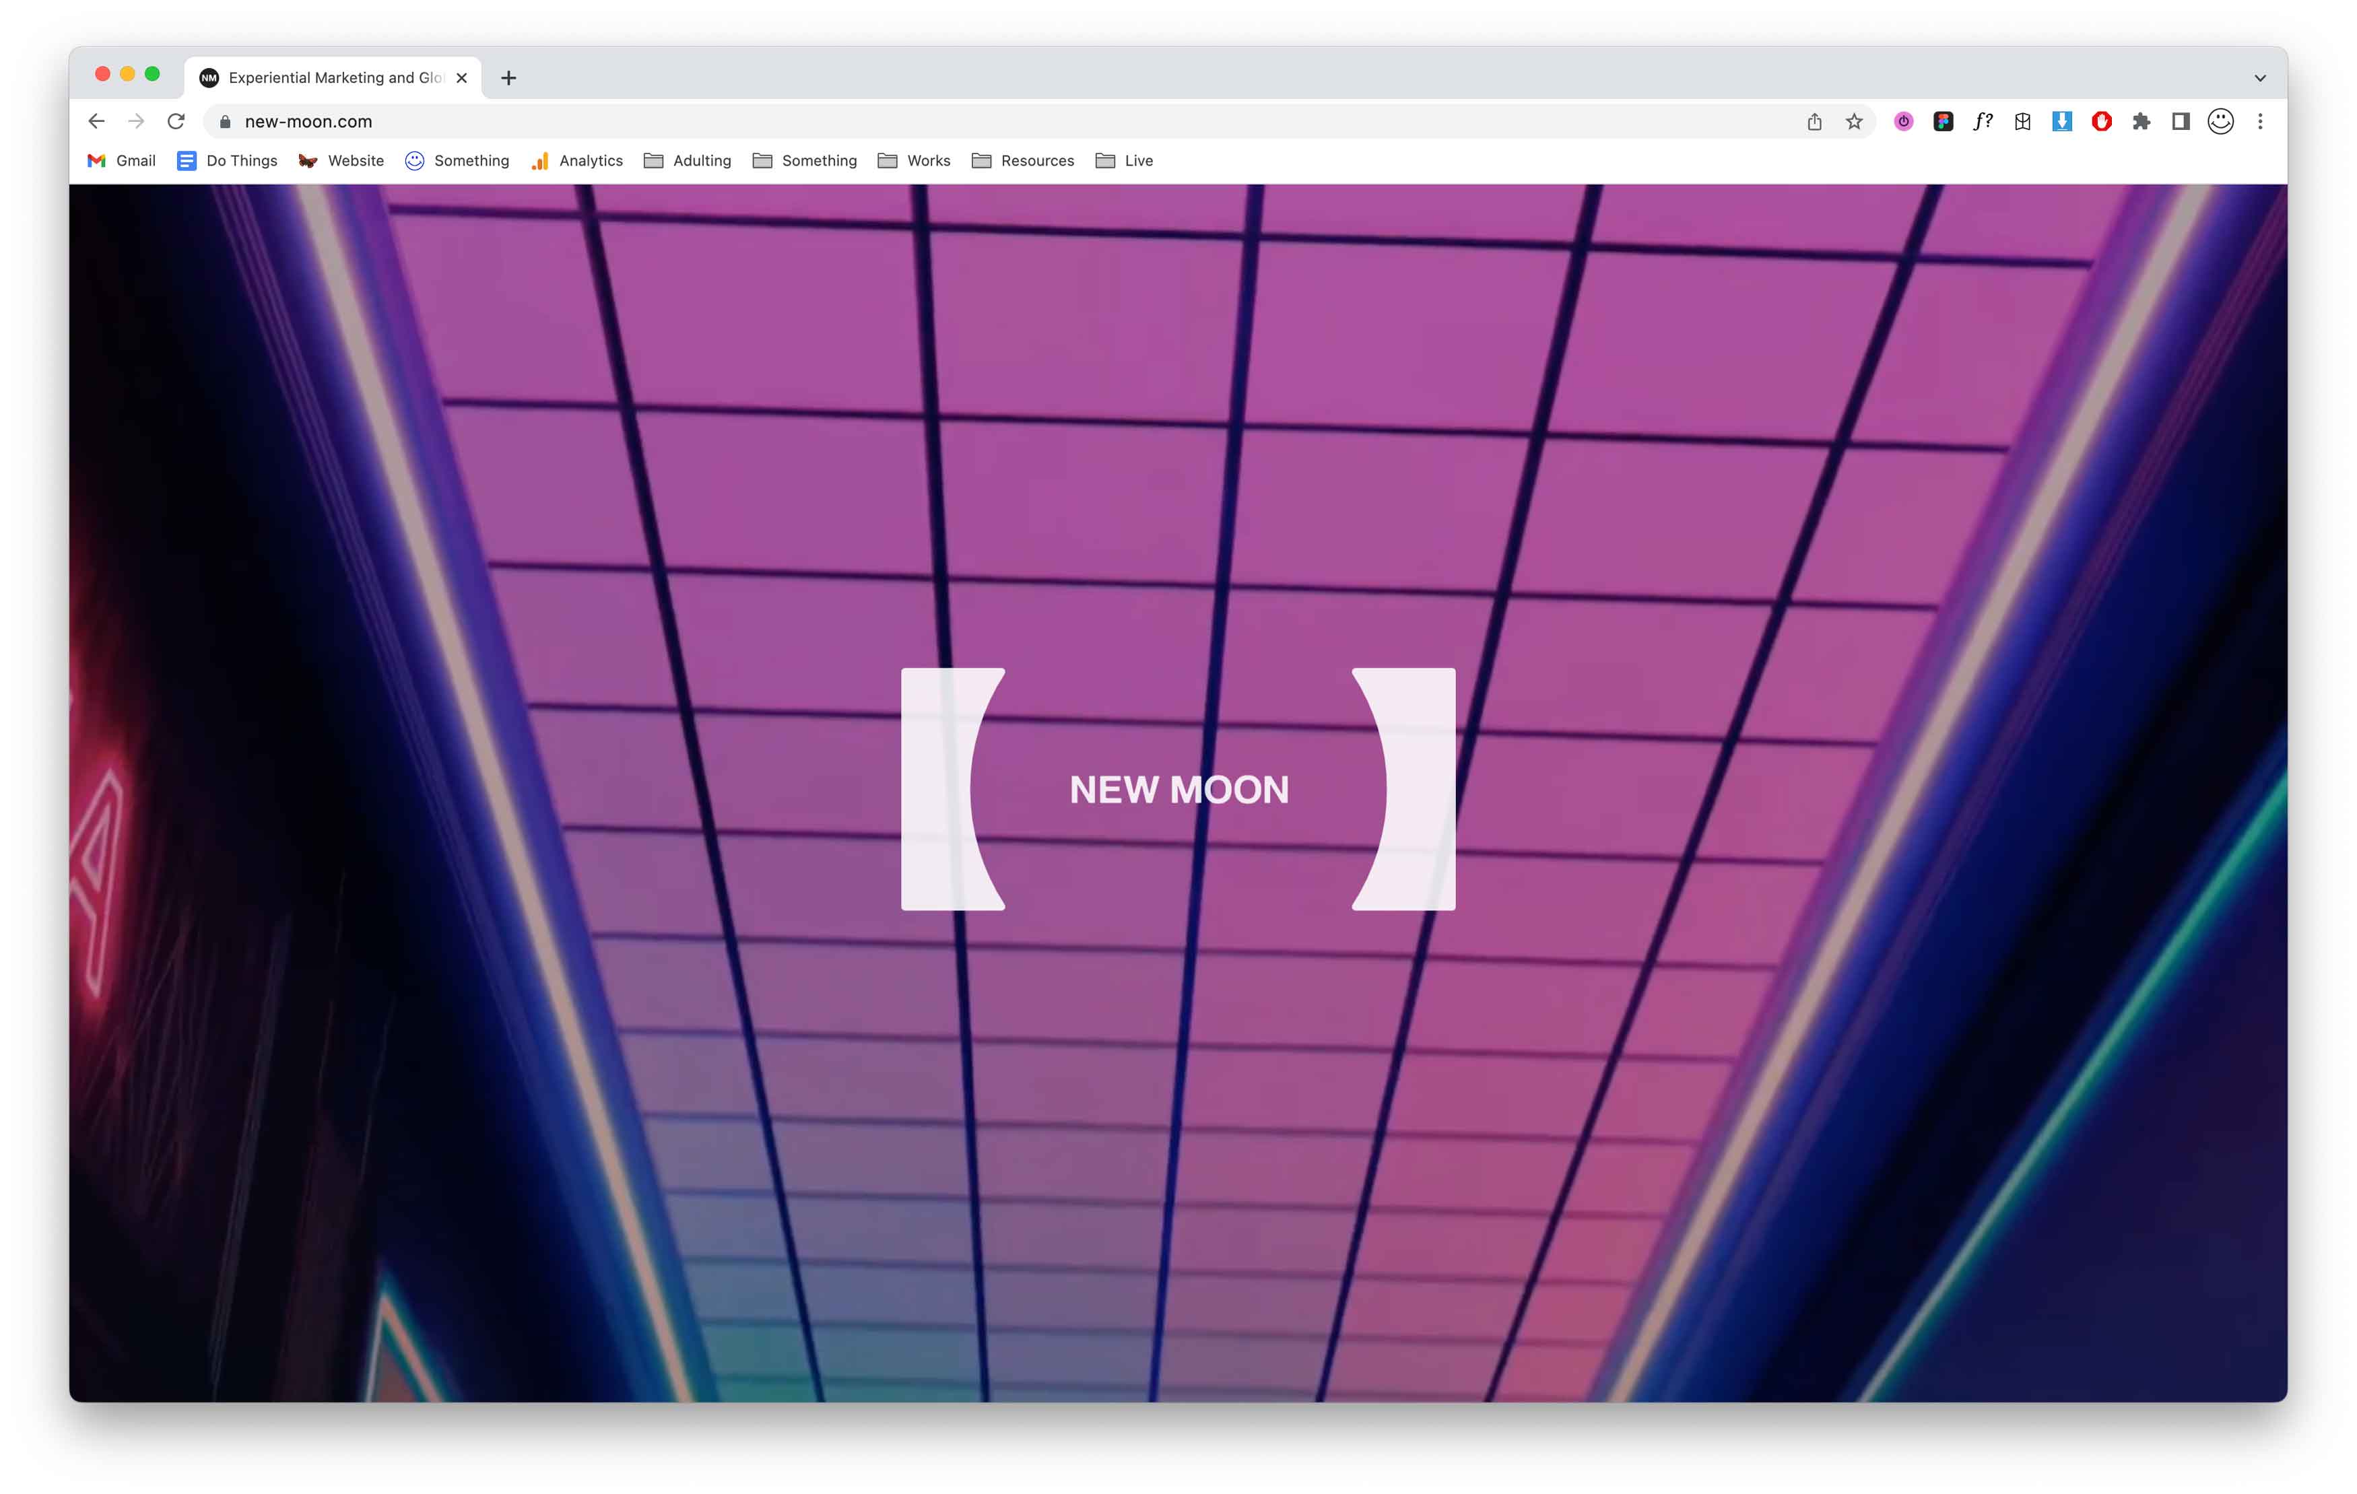Open the Figma extension icon

(x=1943, y=121)
